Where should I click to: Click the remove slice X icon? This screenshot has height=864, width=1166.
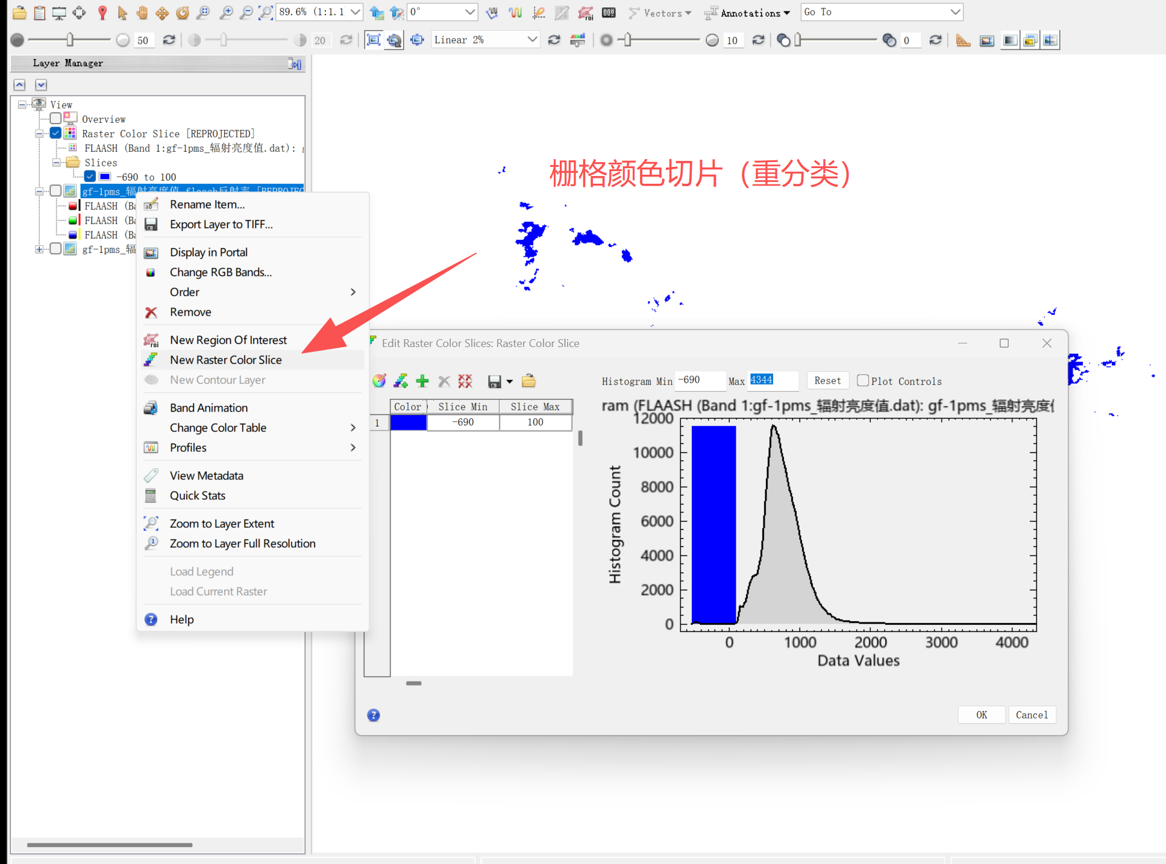tap(444, 381)
